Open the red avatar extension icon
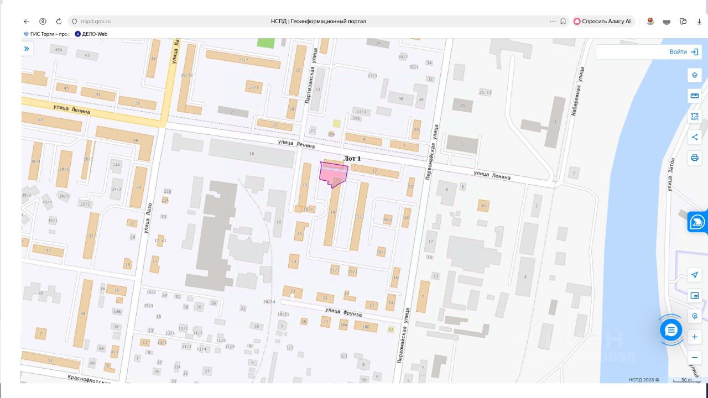Viewport: 708px width, 398px height. [650, 22]
